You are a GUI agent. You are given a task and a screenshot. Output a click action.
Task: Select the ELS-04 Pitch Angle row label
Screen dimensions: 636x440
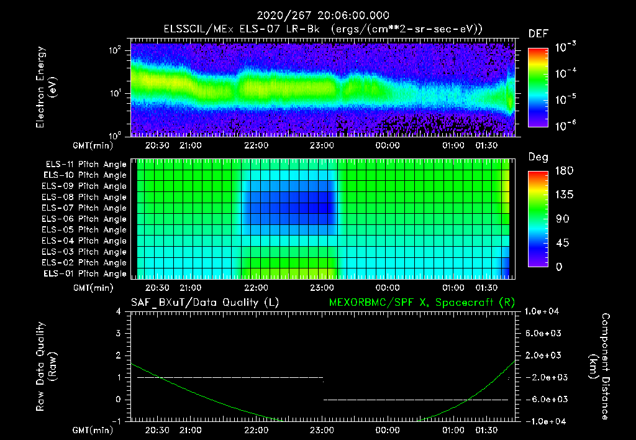coord(84,241)
